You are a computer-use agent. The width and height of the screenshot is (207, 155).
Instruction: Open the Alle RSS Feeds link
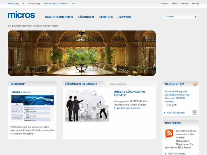[176, 154]
